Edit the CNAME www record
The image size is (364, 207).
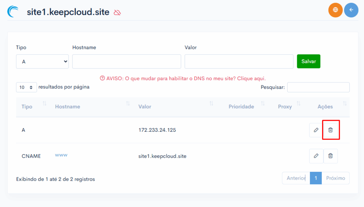tap(316, 156)
